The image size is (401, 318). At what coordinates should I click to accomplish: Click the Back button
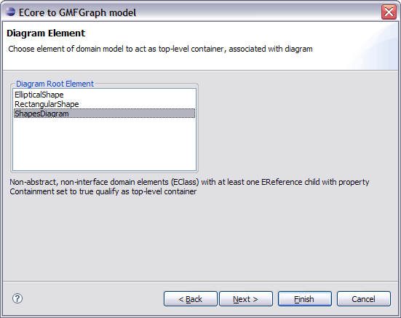tap(191, 298)
